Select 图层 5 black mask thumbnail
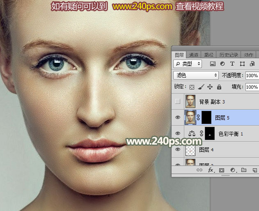Image resolution: width=259 pixels, height=211 pixels. click(206, 117)
